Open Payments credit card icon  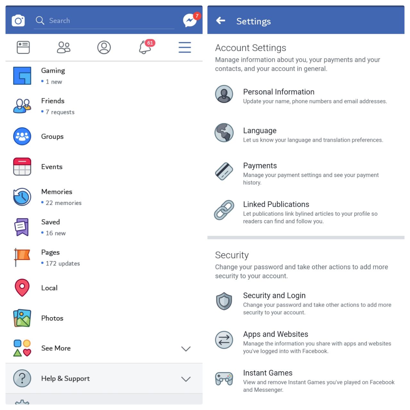[x=224, y=171]
